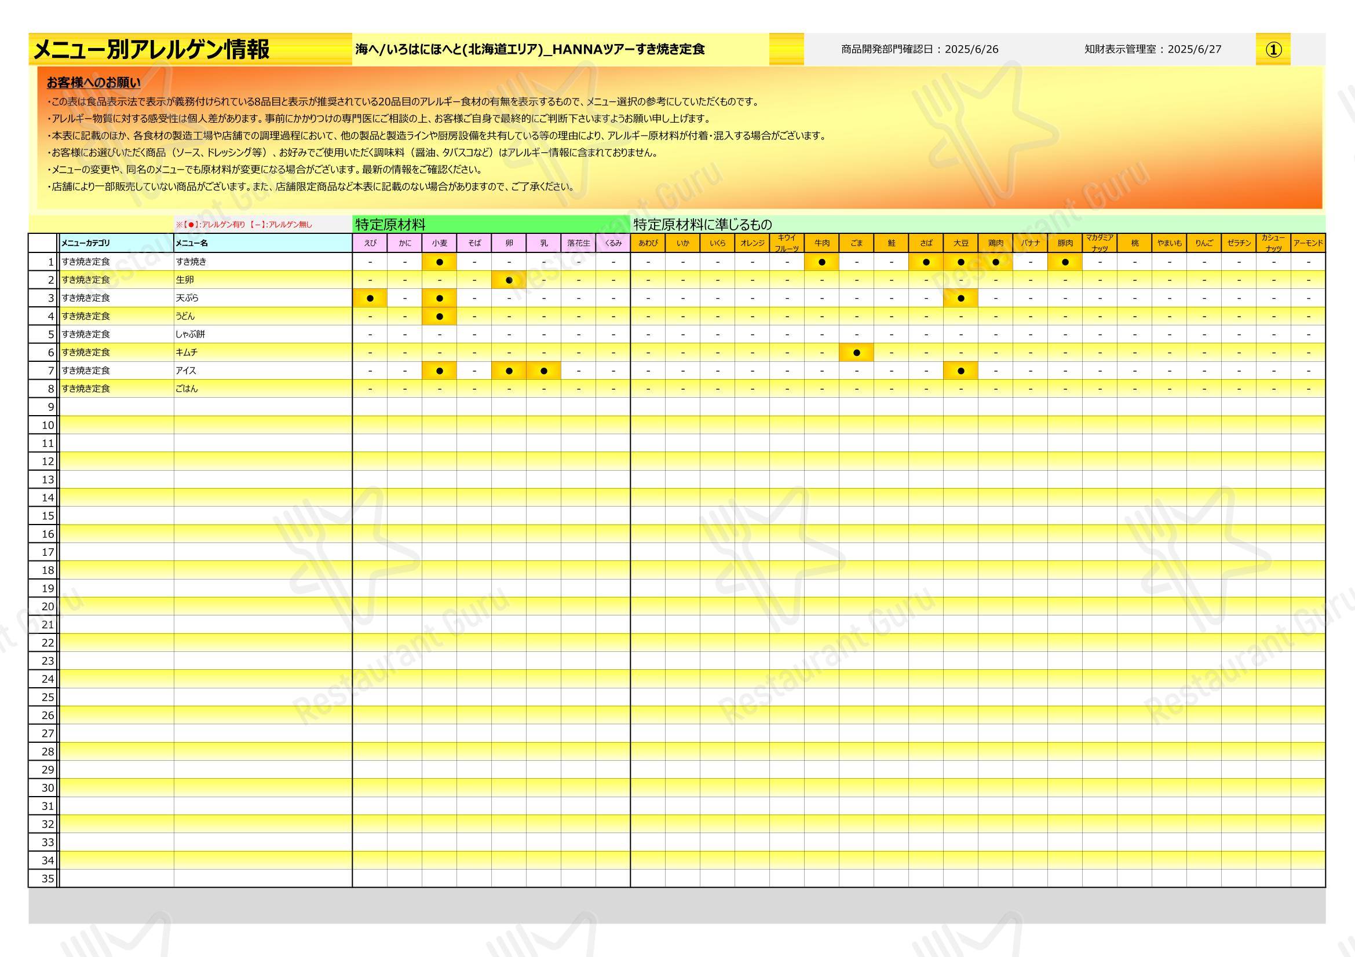Click the 大豆 allergen dot in the 天ぷら row
Image resolution: width=1355 pixels, height=957 pixels.
click(x=960, y=298)
